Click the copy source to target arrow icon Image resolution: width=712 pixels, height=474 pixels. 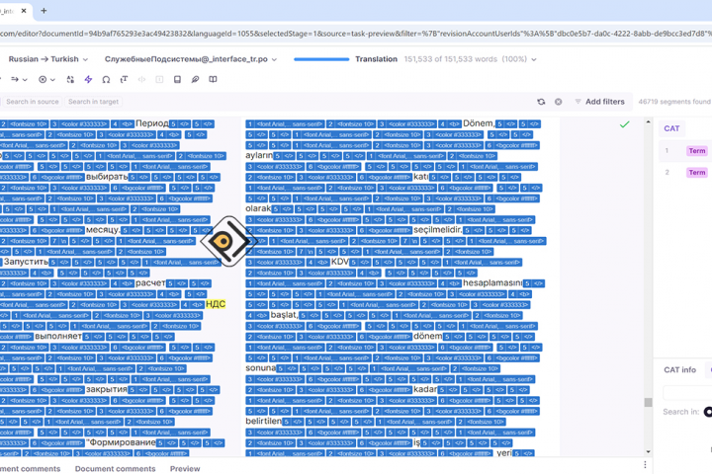15,79
